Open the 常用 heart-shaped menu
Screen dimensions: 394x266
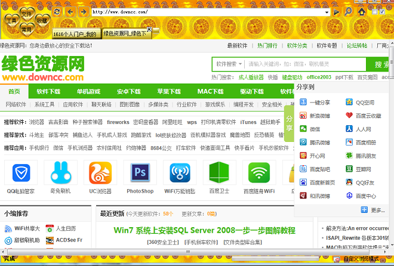(x=26, y=29)
